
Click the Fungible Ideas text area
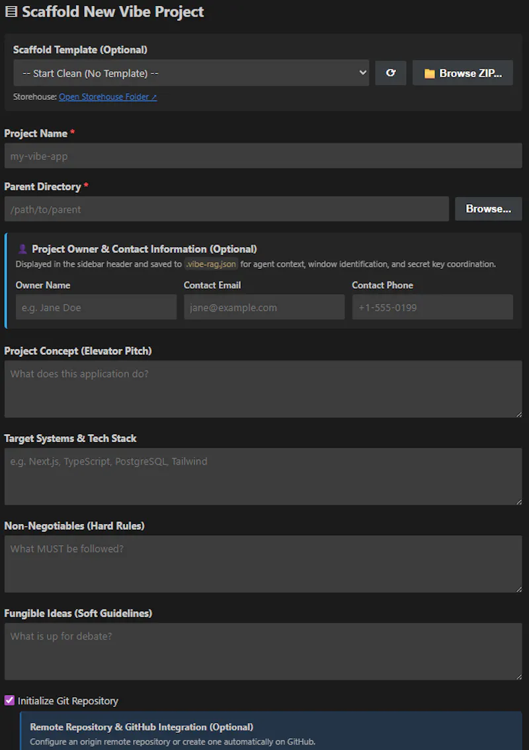click(263, 652)
